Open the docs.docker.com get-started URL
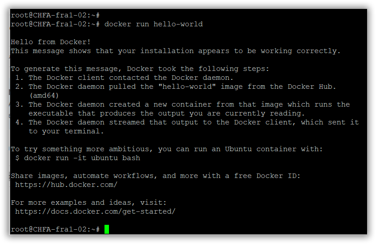This screenshot has width=376, height=244. 95,211
